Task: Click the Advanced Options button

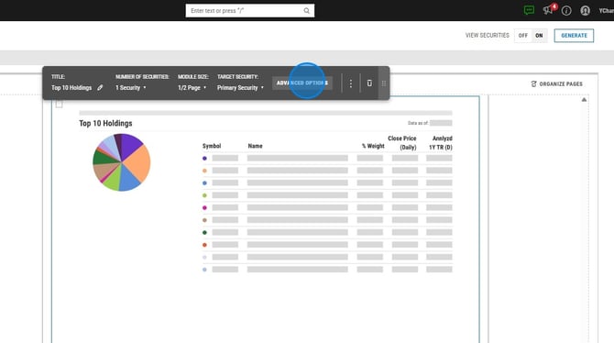Action: tap(302, 83)
